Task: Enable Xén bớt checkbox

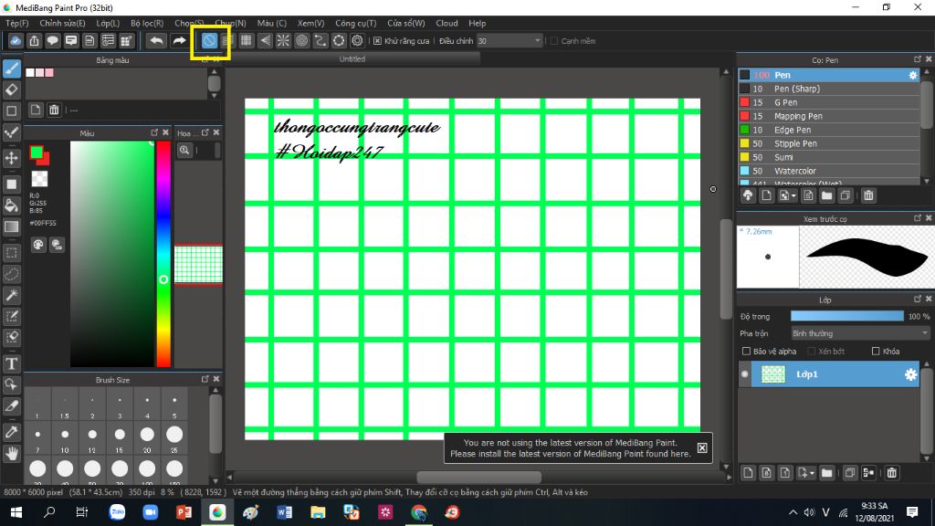Action: point(812,352)
